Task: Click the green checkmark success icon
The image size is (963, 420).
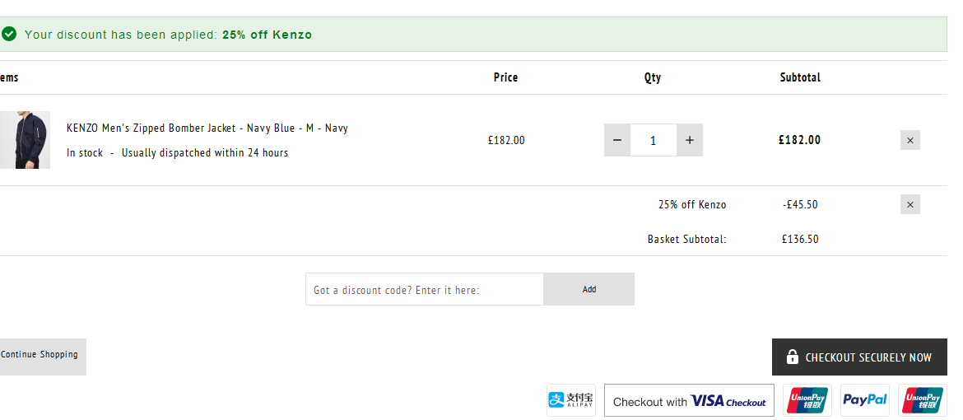Action: pos(8,35)
